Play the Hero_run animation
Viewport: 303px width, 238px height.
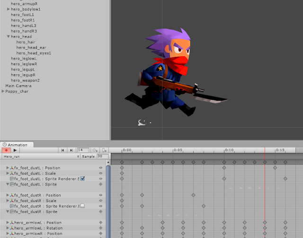click(15, 150)
